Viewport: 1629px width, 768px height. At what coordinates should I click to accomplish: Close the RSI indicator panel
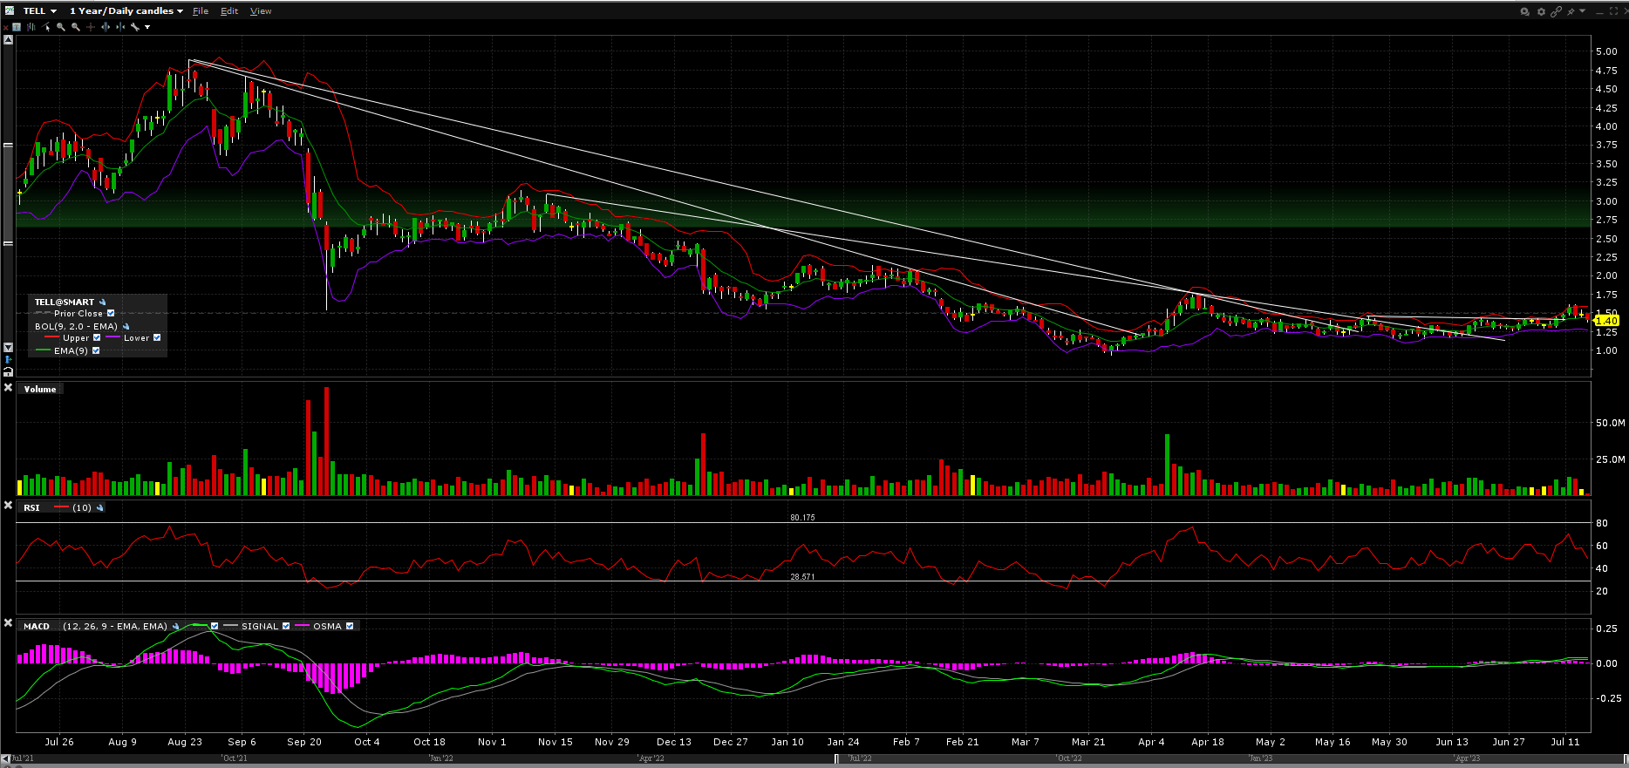tap(8, 506)
